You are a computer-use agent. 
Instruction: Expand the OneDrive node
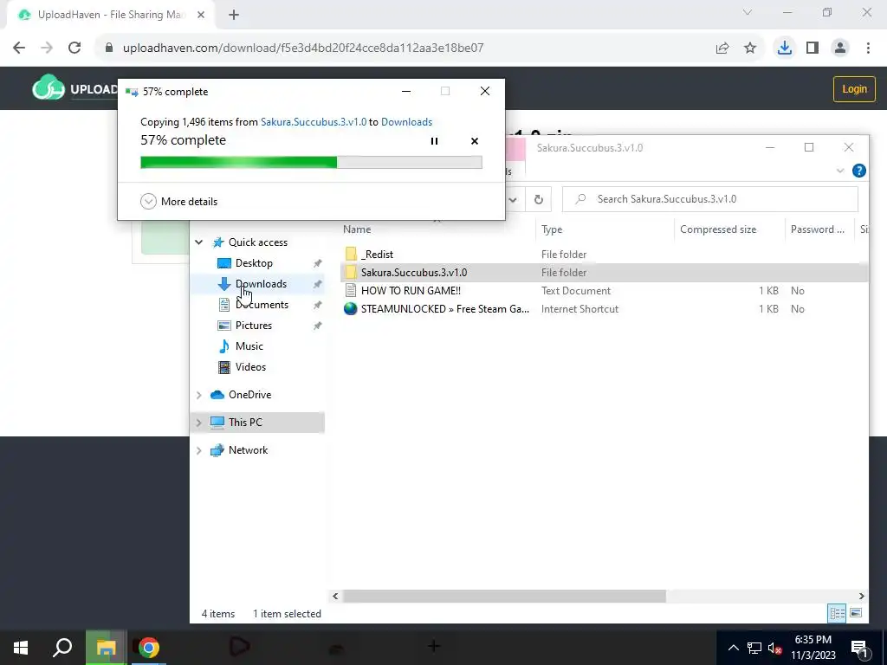199,395
